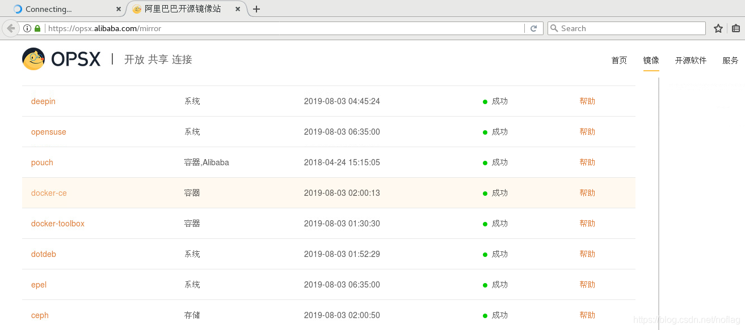The height and width of the screenshot is (330, 745).
Task: Click 帮助 in the dotdeb row
Action: coord(587,254)
